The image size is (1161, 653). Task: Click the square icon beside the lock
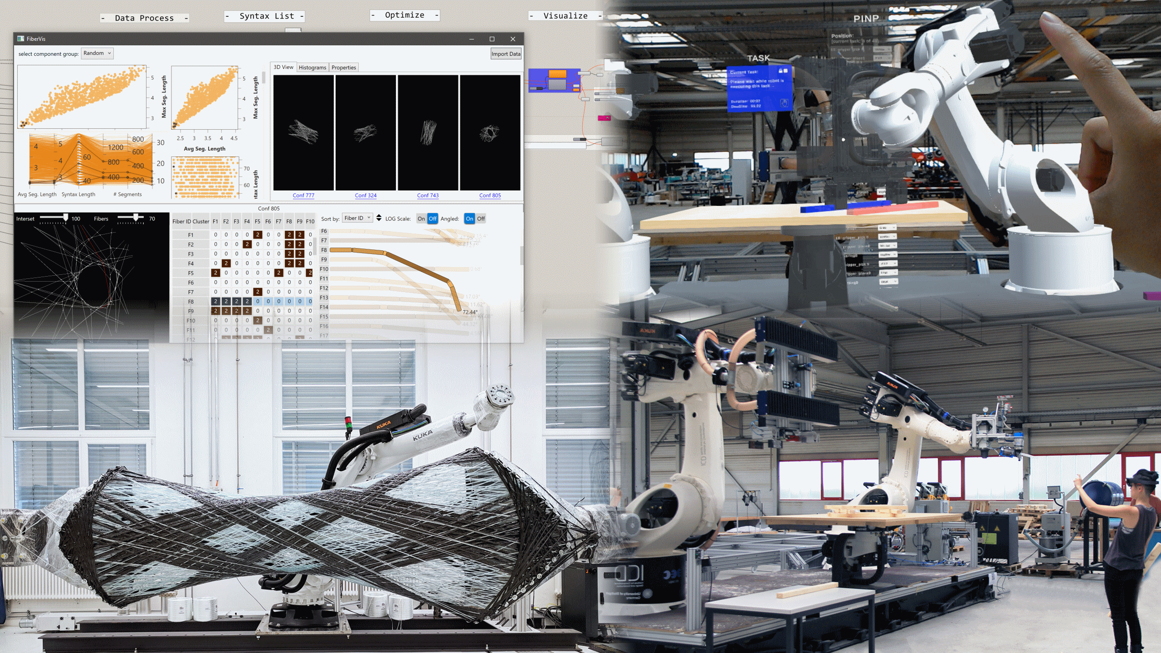786,71
